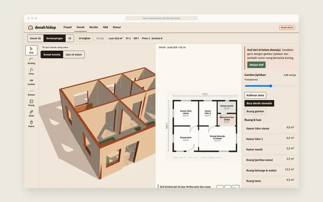This screenshot has width=323, height=202.
Task: Open the Render tab
Action: pyautogui.click(x=94, y=27)
